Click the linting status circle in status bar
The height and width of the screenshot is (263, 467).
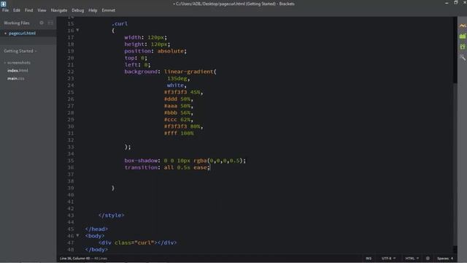point(428,258)
